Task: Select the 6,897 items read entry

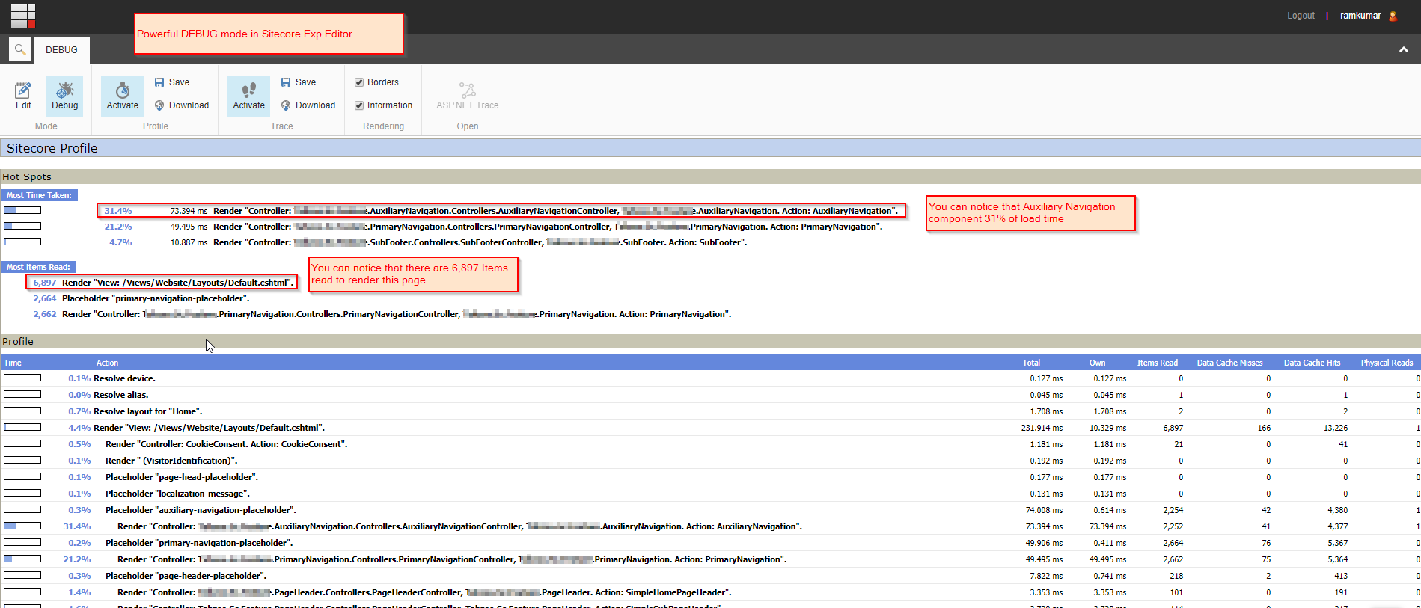Action: (x=45, y=283)
